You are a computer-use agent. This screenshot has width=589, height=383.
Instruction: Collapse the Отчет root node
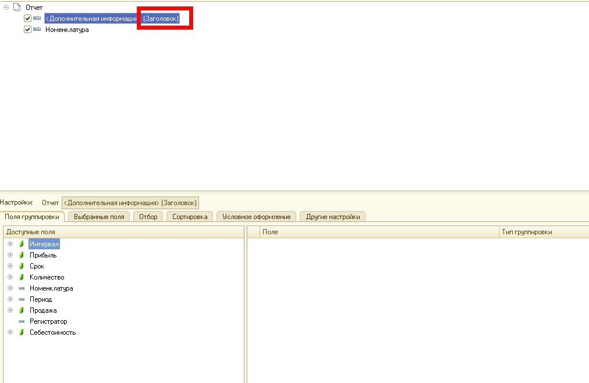(6, 7)
